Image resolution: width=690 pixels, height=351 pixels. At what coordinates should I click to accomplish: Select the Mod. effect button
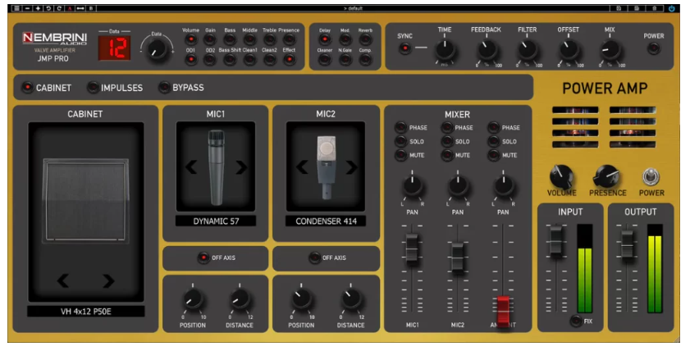click(x=345, y=39)
